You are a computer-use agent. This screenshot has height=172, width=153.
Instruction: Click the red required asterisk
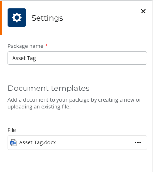point(46,45)
